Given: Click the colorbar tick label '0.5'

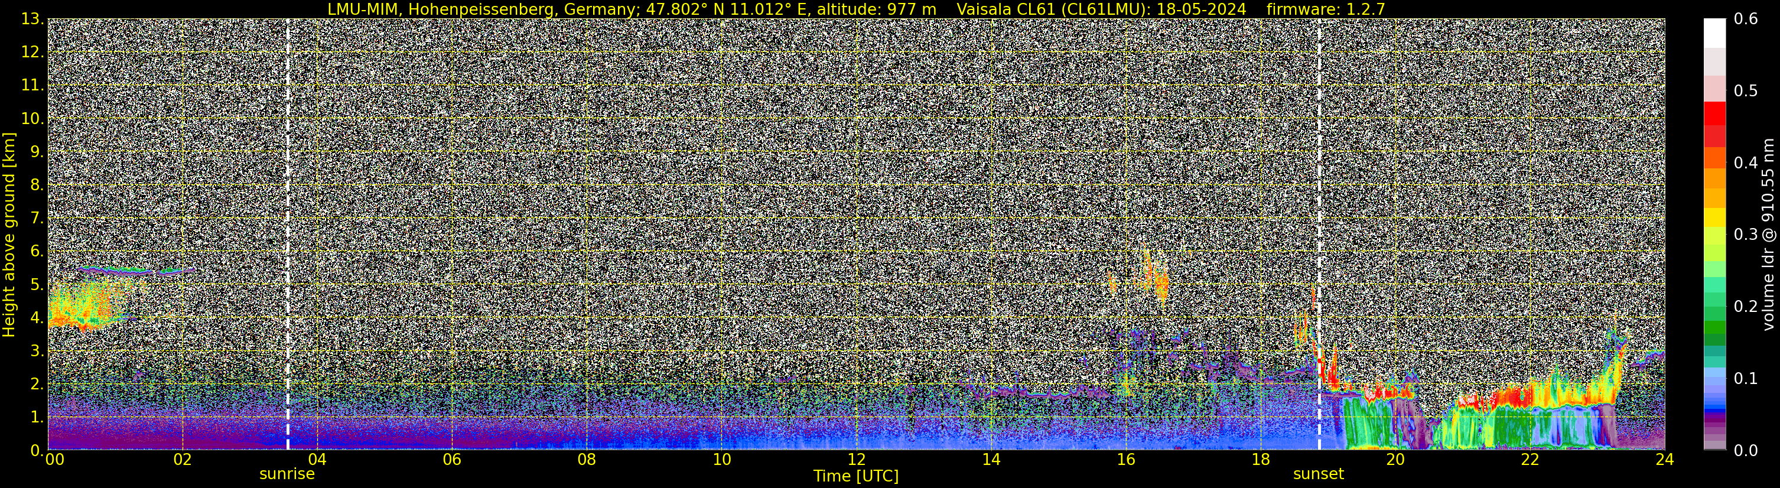Looking at the screenshot, I should point(1746,91).
